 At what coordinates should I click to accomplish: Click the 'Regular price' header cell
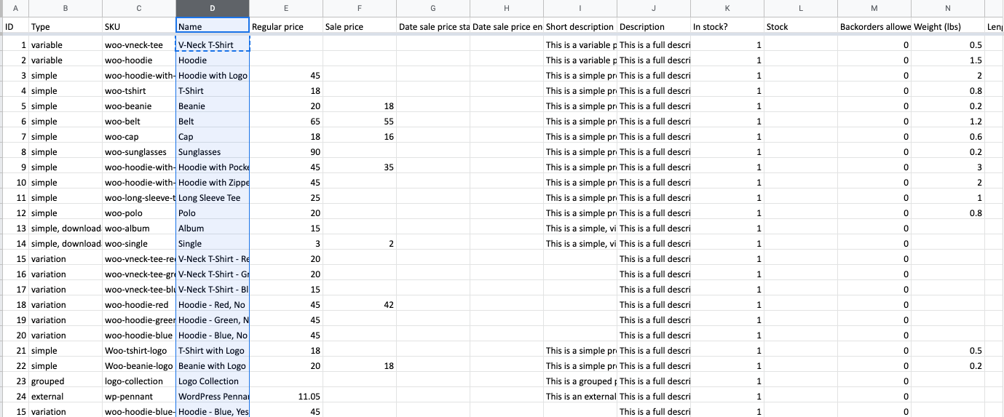tap(286, 27)
